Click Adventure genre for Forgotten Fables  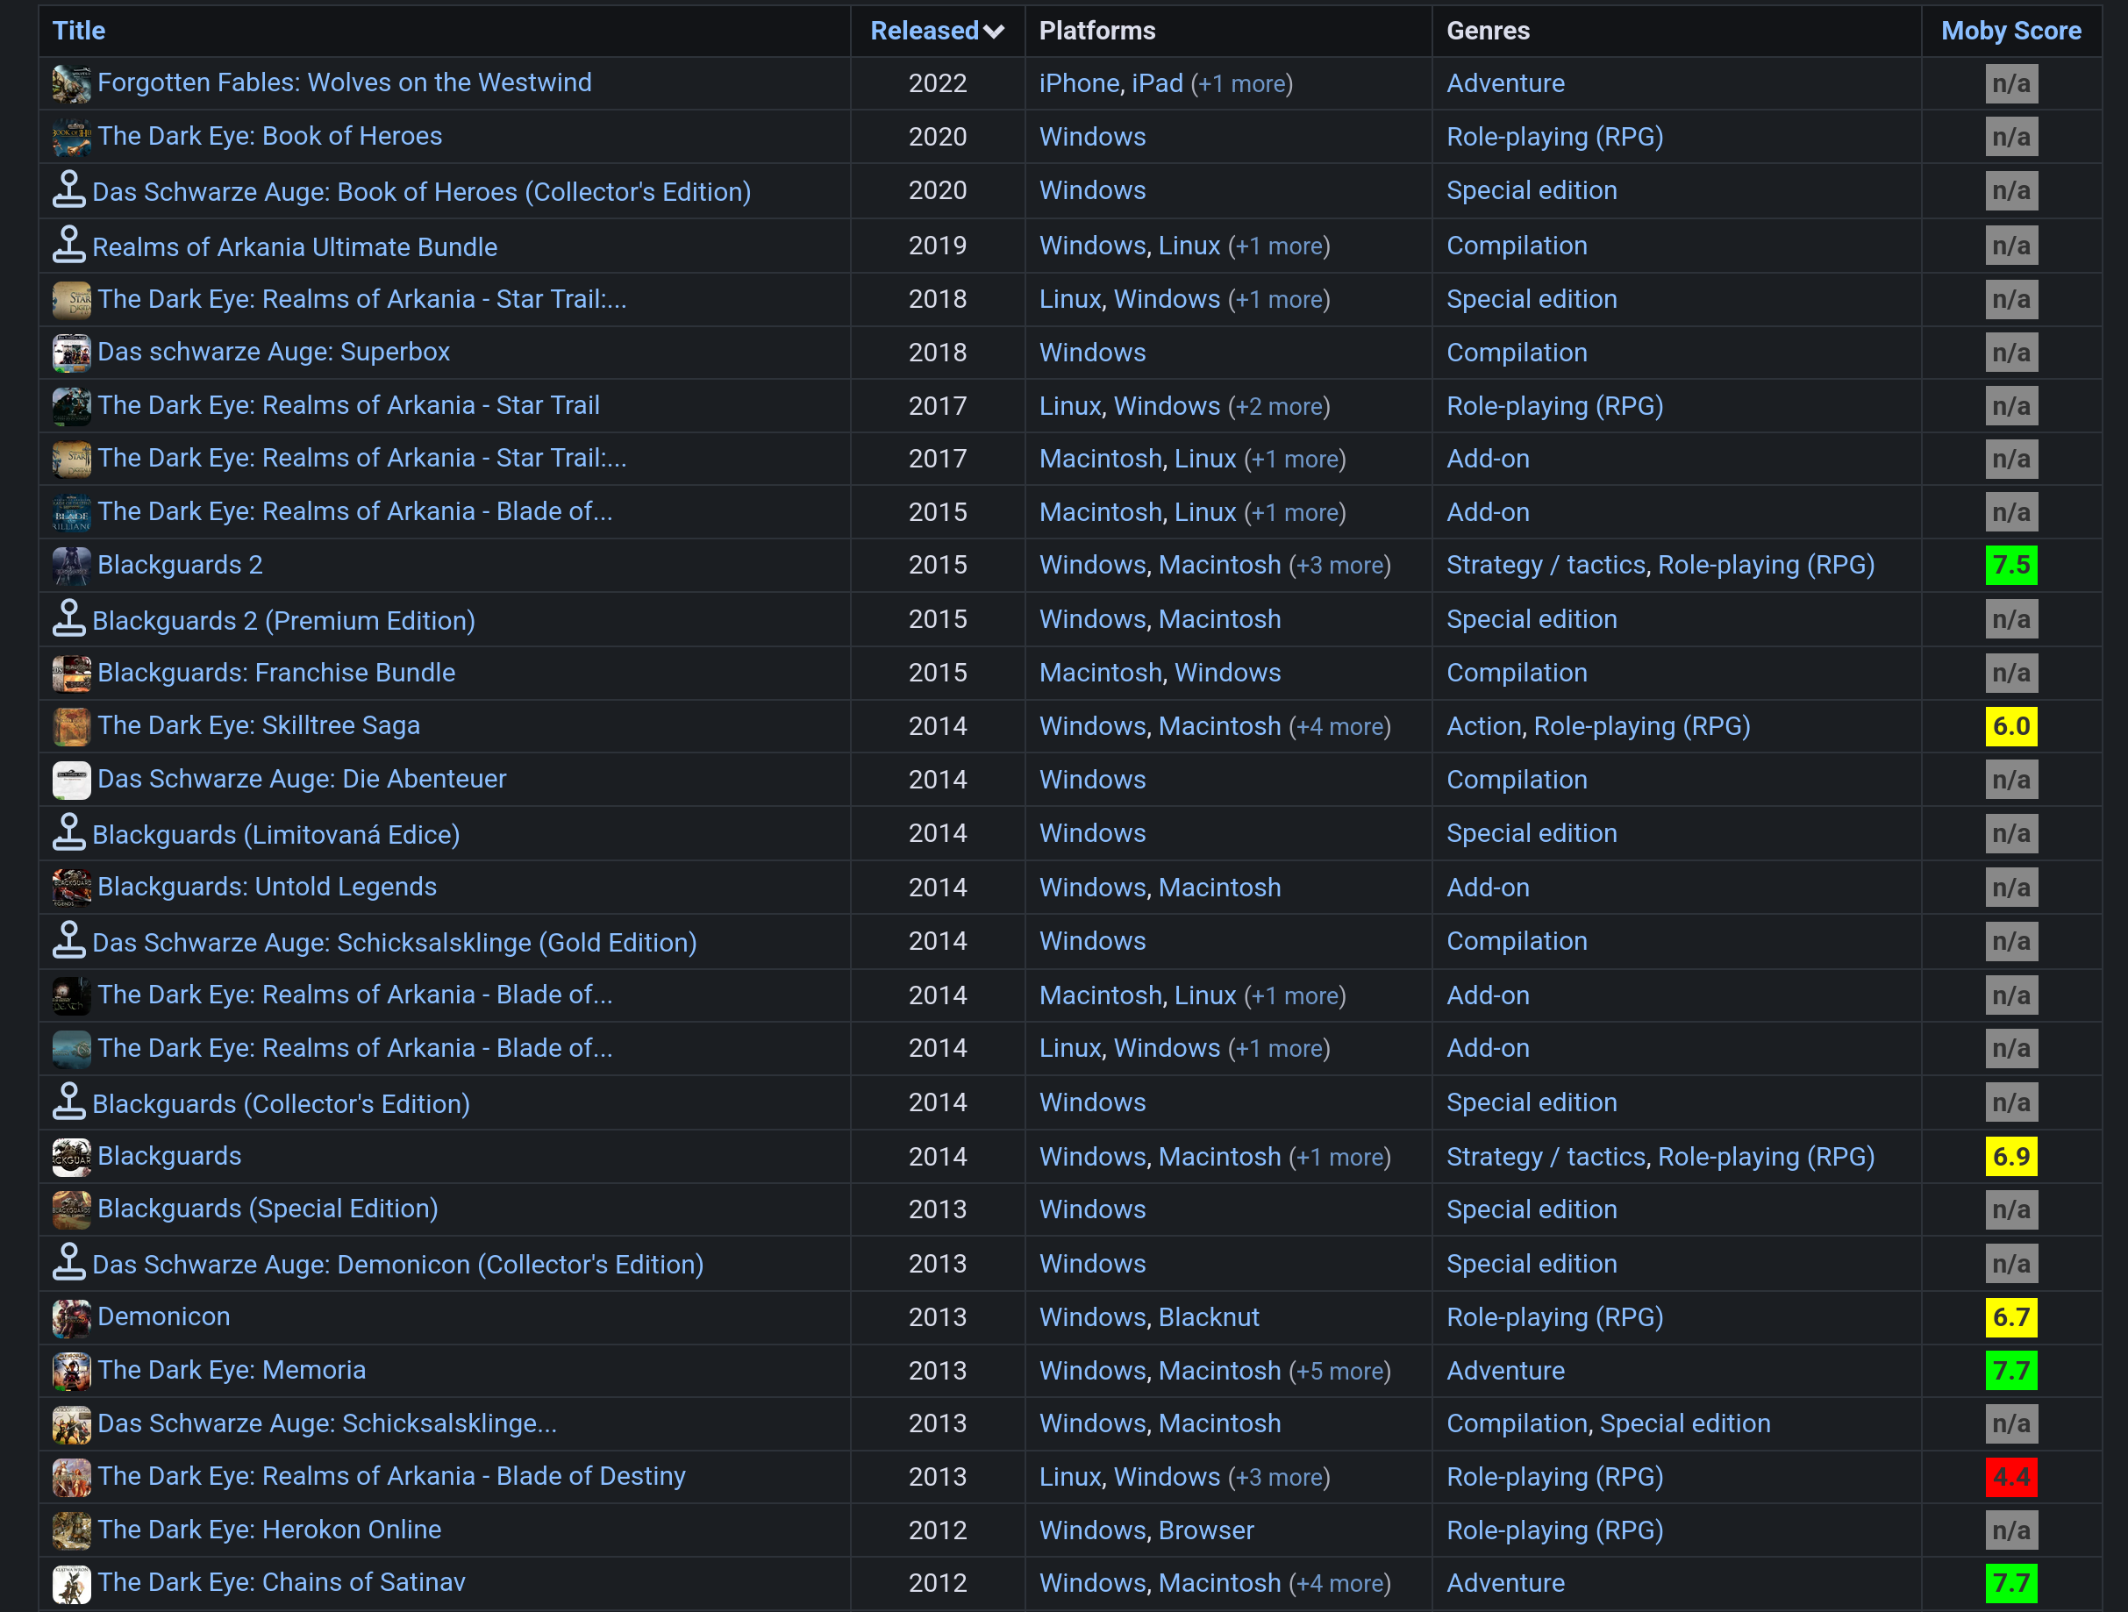tap(1505, 83)
